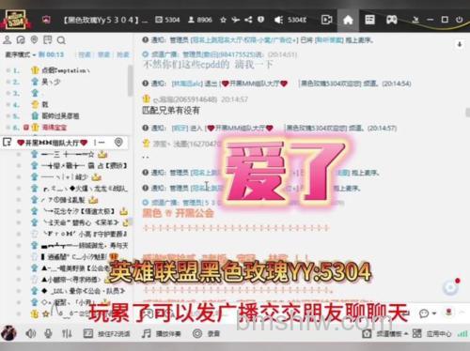Screen dimensions: 470x351
Task: Search users with the magnifier icon
Action: click(61, 40)
